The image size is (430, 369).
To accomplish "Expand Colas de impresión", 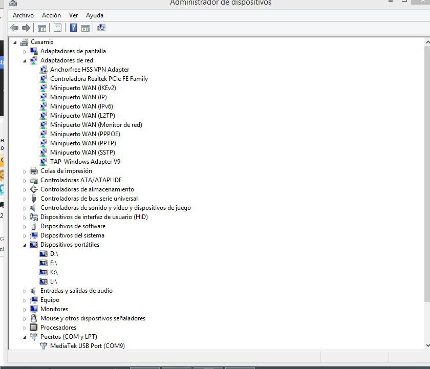I will pyautogui.click(x=25, y=171).
